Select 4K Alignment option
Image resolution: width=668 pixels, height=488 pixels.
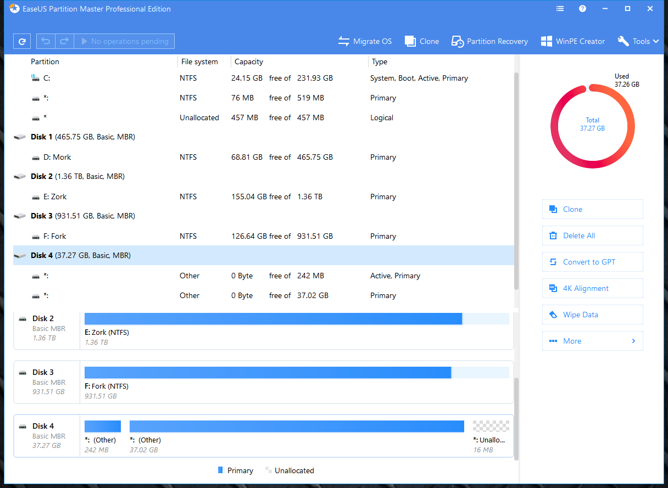tap(592, 288)
